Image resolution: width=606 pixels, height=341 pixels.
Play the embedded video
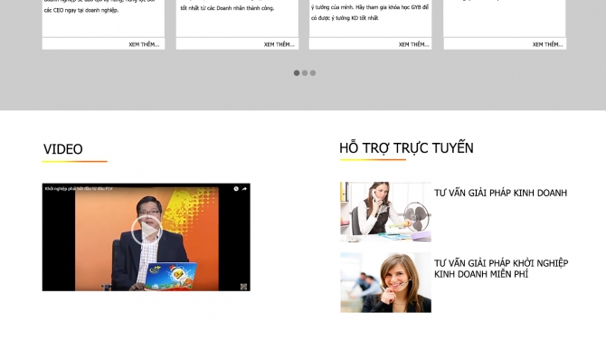point(147,231)
